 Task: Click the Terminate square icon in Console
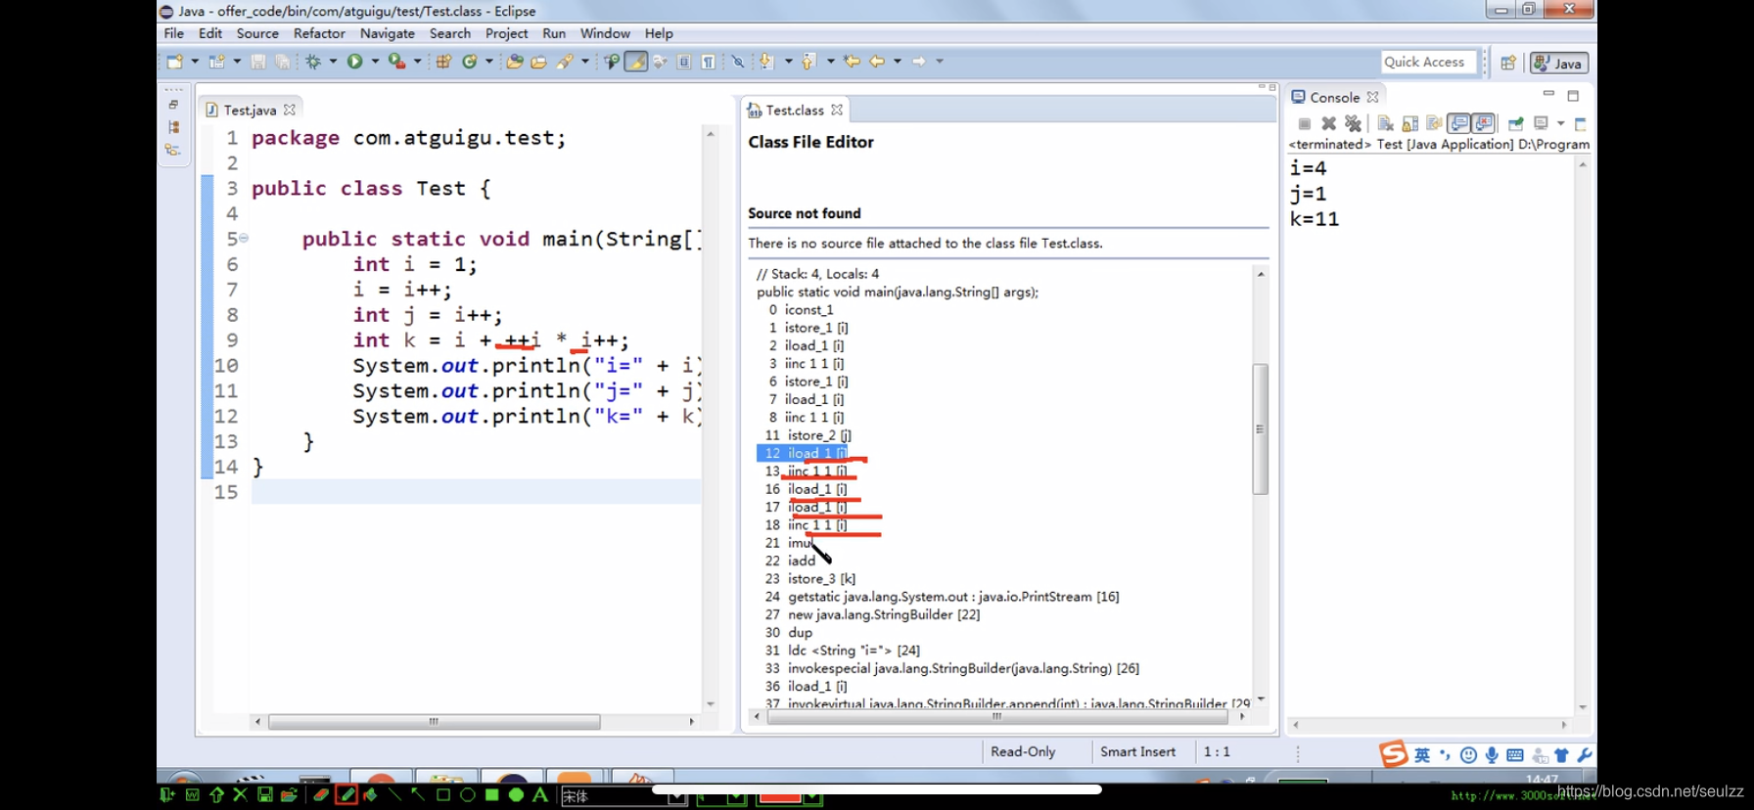click(1304, 123)
